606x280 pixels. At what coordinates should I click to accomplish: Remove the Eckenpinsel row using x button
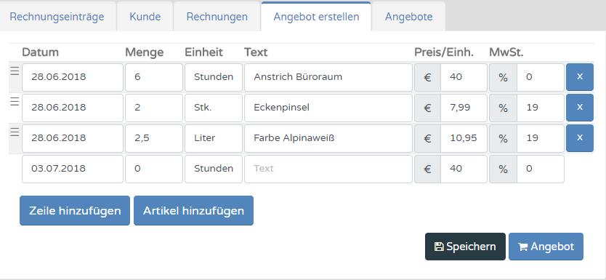pyautogui.click(x=580, y=108)
